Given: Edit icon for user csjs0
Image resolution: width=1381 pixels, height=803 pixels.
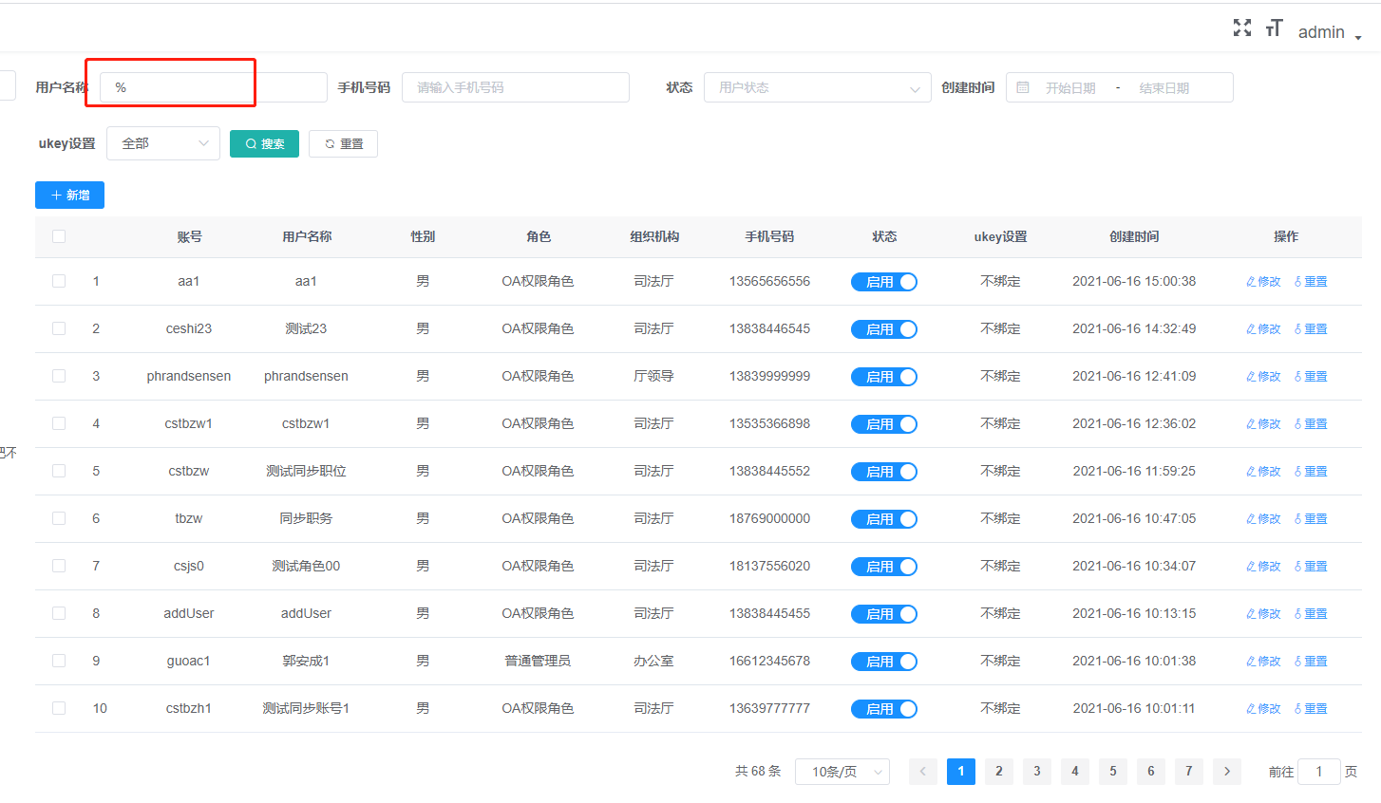Looking at the screenshot, I should tap(1263, 567).
